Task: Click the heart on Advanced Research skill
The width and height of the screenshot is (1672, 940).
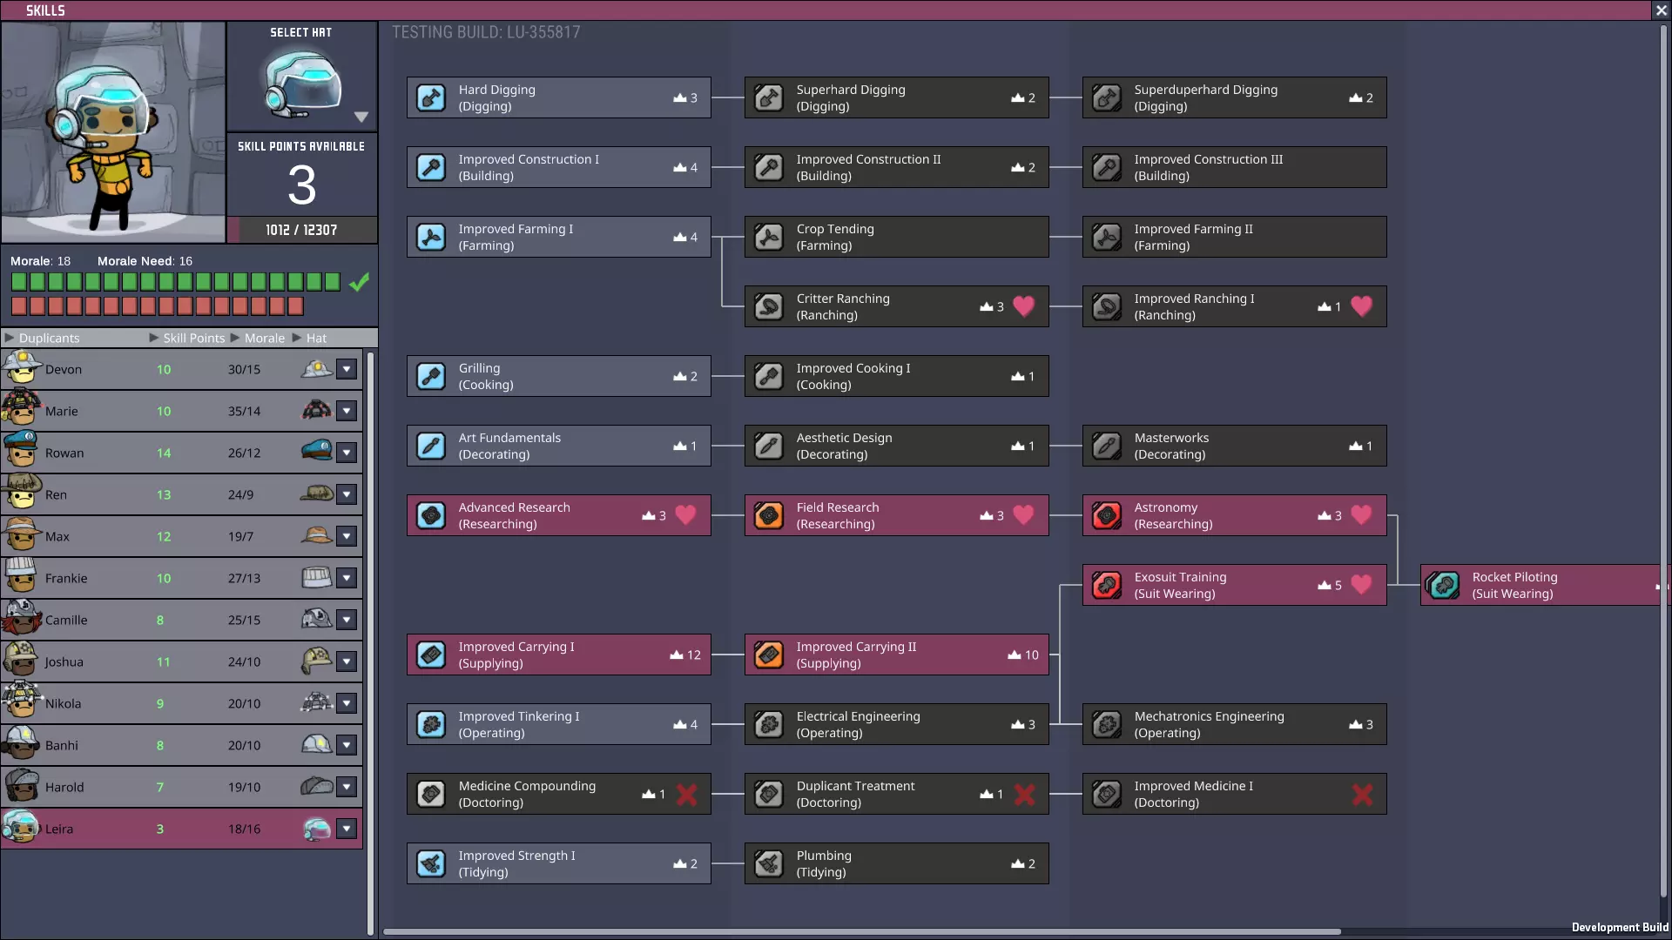Action: pyautogui.click(x=686, y=515)
